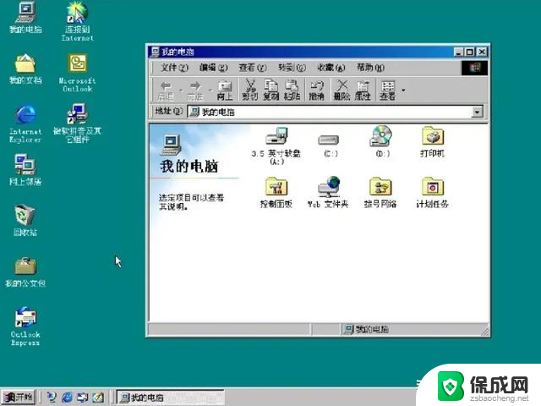Click the 撤消 undo toolbar button
Image resolution: width=541 pixels, height=406 pixels.
tap(316, 91)
